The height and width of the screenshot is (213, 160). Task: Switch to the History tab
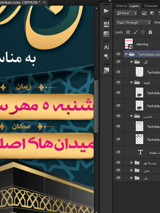121,6
